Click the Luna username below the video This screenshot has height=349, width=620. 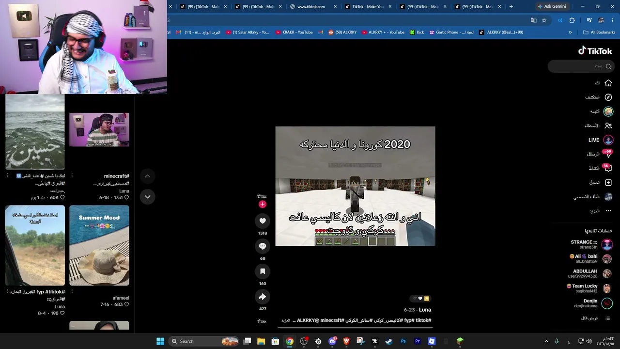425,310
